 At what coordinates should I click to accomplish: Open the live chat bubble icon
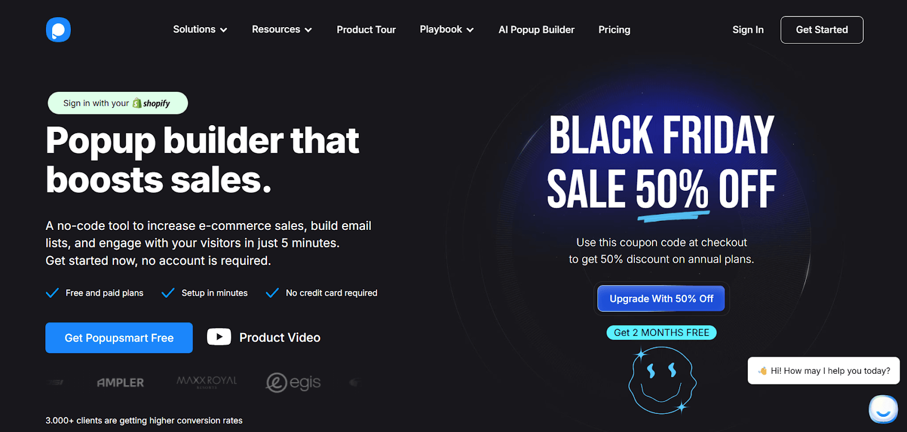coord(883,409)
